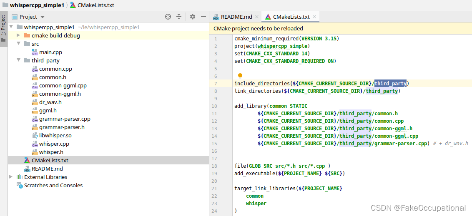The width and height of the screenshot is (472, 216).
Task: Collapse the src folder
Action: 18,44
